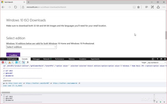This screenshot has height=104, width=167.
Task: Click the console horizontal scrollbar thumb
Action: click(x=6, y=93)
